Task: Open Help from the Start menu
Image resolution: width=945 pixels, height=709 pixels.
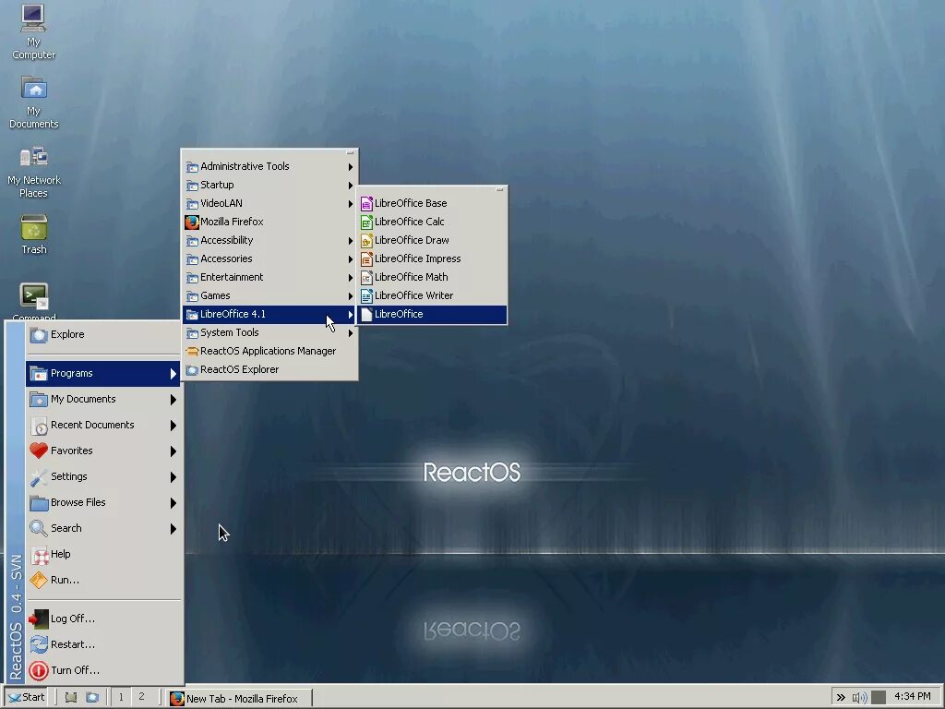Action: coord(103,554)
